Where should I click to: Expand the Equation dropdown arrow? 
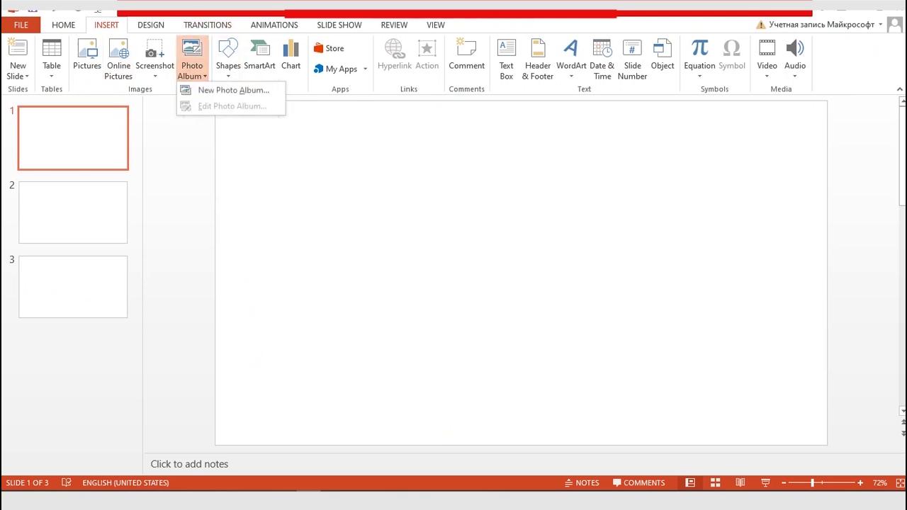pos(699,76)
